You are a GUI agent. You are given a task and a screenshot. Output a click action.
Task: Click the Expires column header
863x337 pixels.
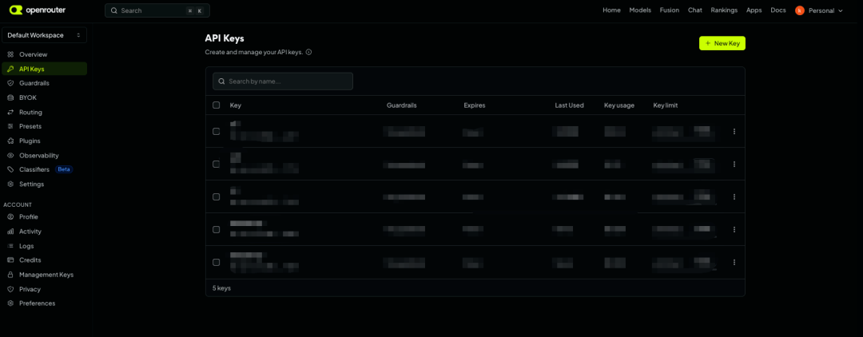pos(475,105)
